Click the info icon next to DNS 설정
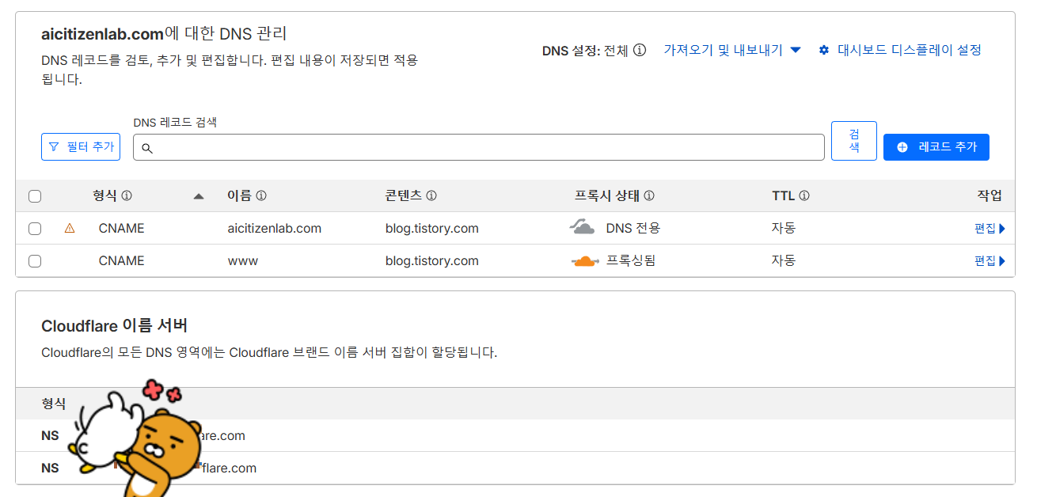This screenshot has width=1037, height=497. pyautogui.click(x=640, y=50)
